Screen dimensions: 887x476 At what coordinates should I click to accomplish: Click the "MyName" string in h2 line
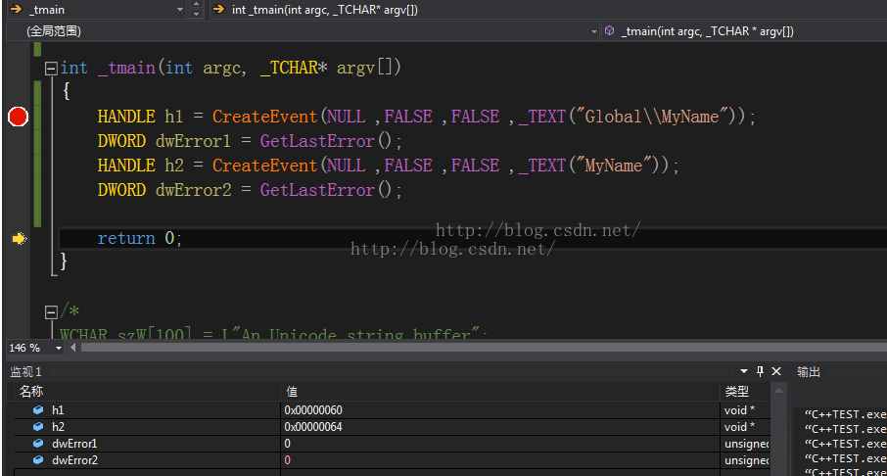614,166
